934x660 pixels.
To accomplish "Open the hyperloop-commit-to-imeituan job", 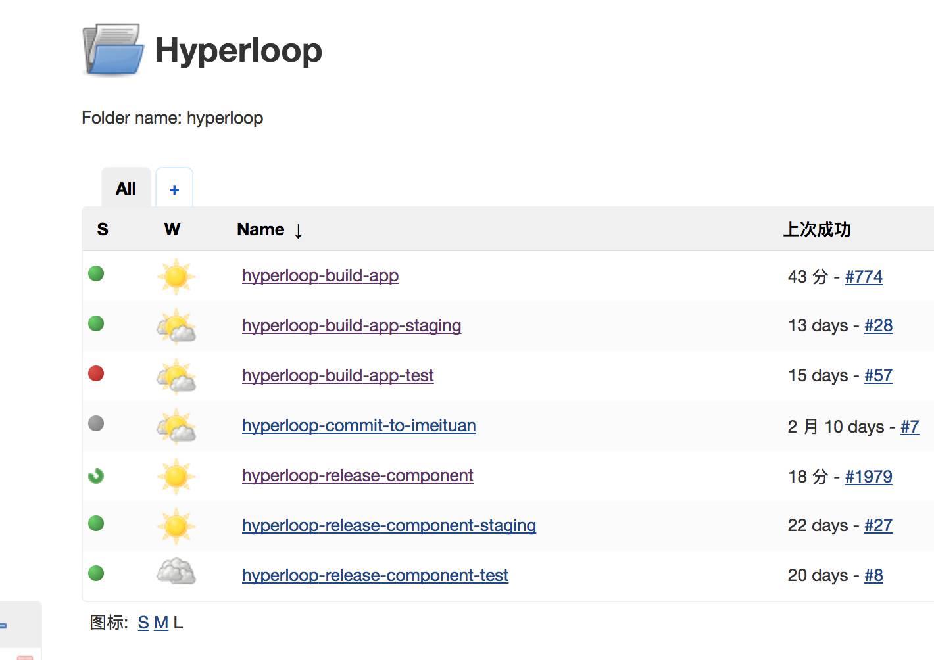I will coord(359,425).
